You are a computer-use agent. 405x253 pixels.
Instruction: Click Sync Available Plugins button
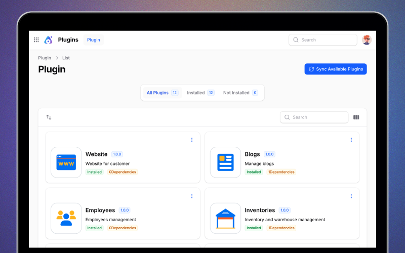(335, 69)
